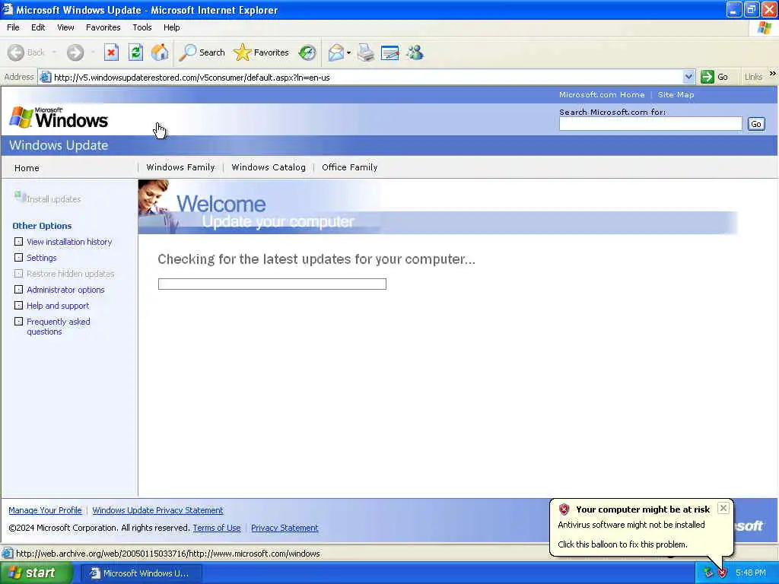Open Frequently asked questions link
The image size is (779, 584).
click(x=59, y=326)
